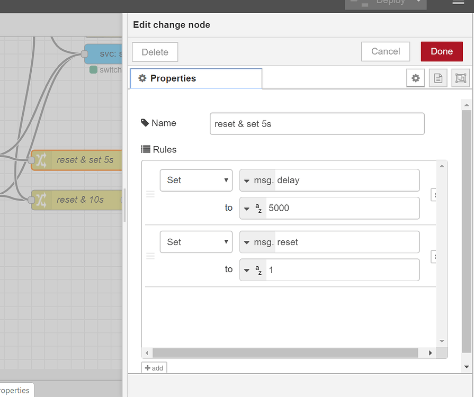Open node settings gear icon
The image size is (474, 397).
[x=416, y=78]
